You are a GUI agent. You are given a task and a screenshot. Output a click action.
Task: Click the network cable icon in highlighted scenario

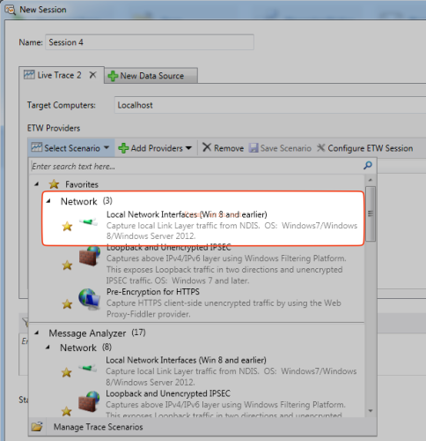tap(88, 222)
